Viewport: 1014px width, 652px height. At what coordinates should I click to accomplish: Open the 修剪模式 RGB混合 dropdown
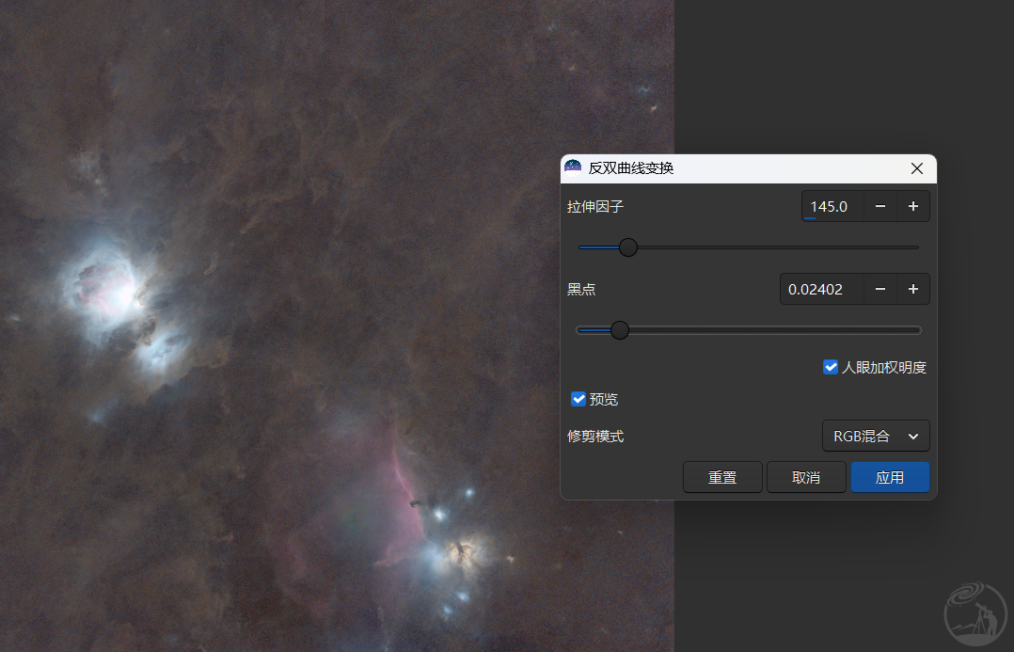click(876, 437)
